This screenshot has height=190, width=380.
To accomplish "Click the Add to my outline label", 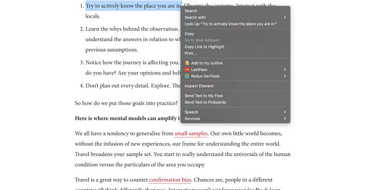I will pos(207,63).
